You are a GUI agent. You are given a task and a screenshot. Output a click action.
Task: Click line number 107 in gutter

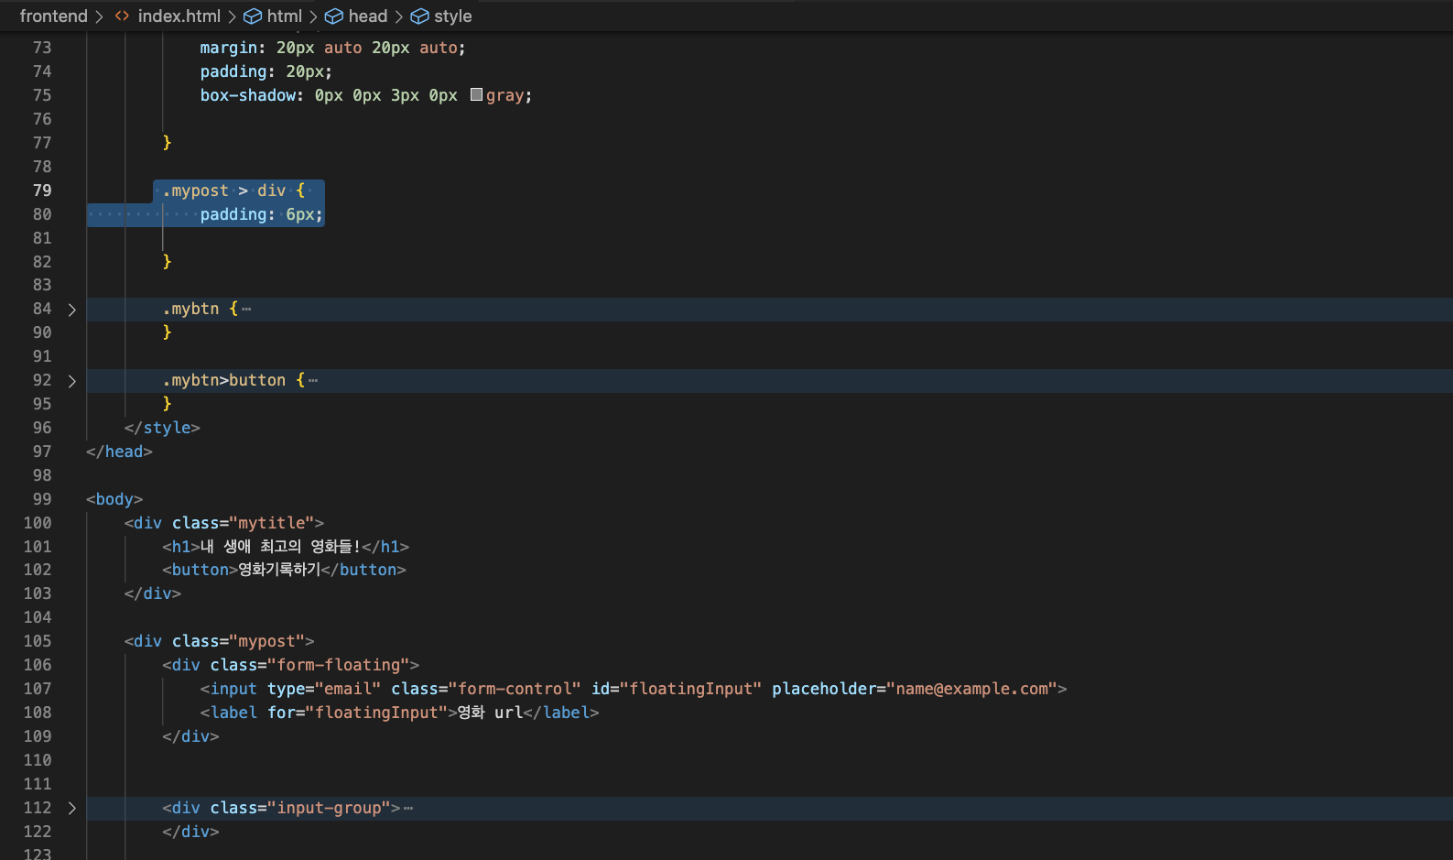(x=38, y=689)
